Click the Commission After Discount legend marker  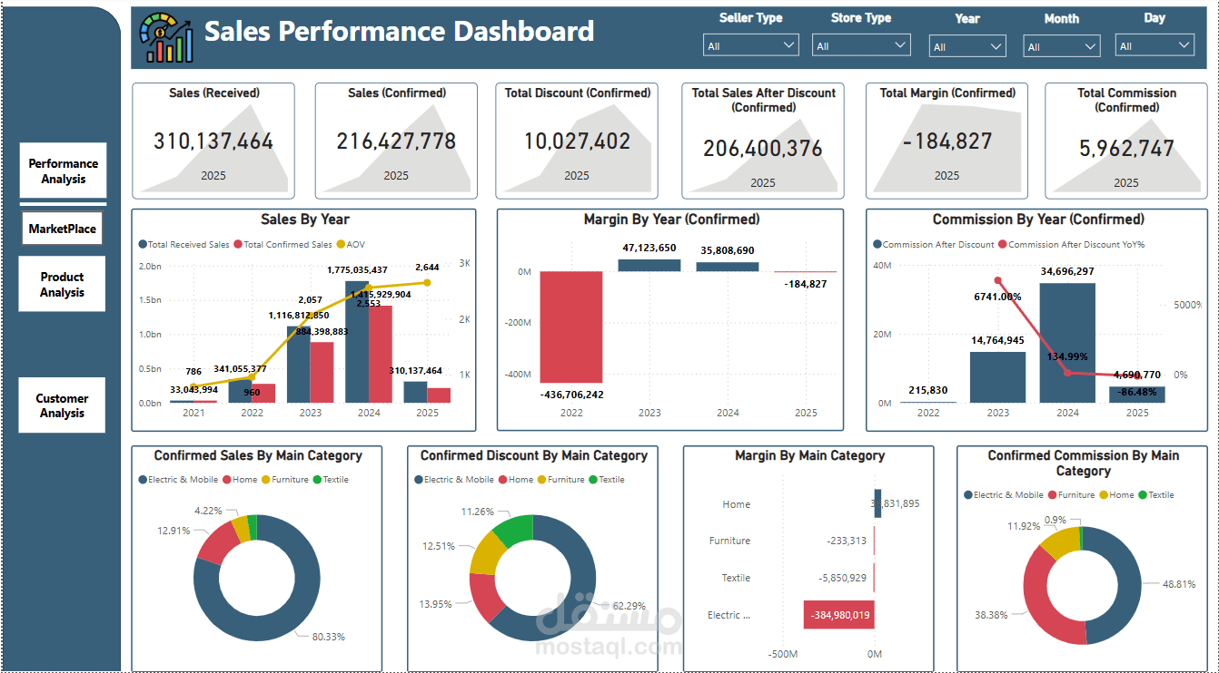coord(874,244)
